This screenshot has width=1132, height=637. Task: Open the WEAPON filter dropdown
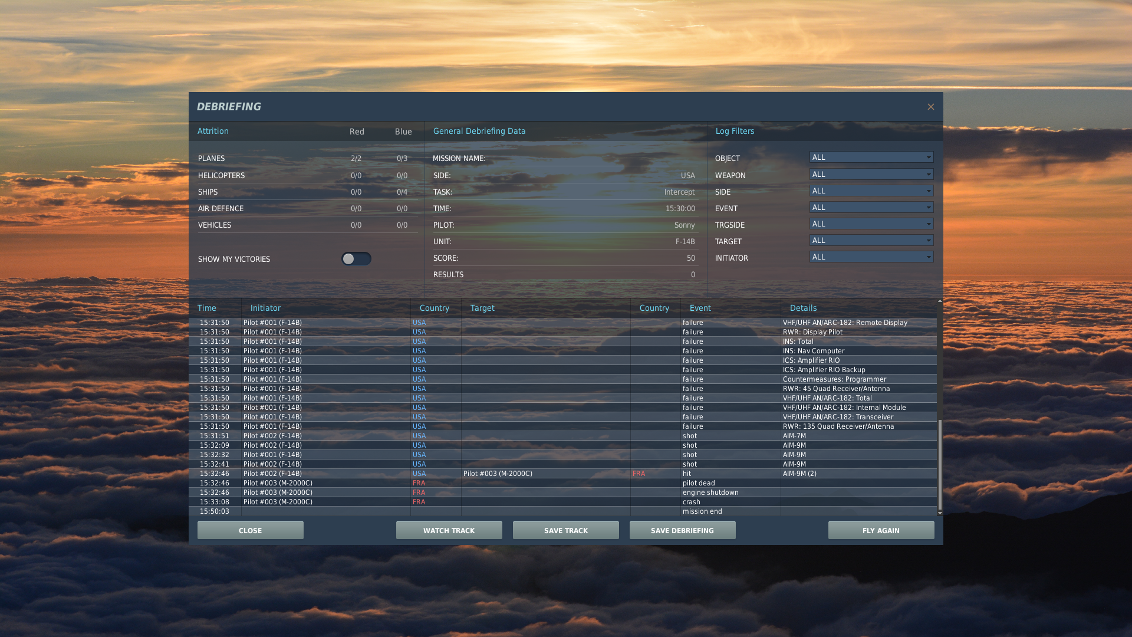pos(871,175)
